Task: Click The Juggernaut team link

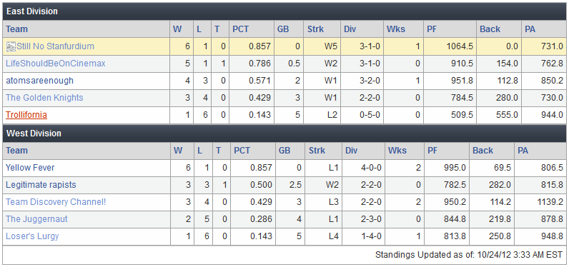Action: point(36,219)
